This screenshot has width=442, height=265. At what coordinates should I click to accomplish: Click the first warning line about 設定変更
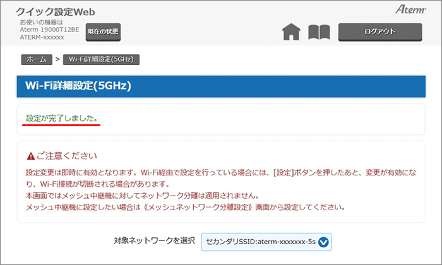coord(215,172)
